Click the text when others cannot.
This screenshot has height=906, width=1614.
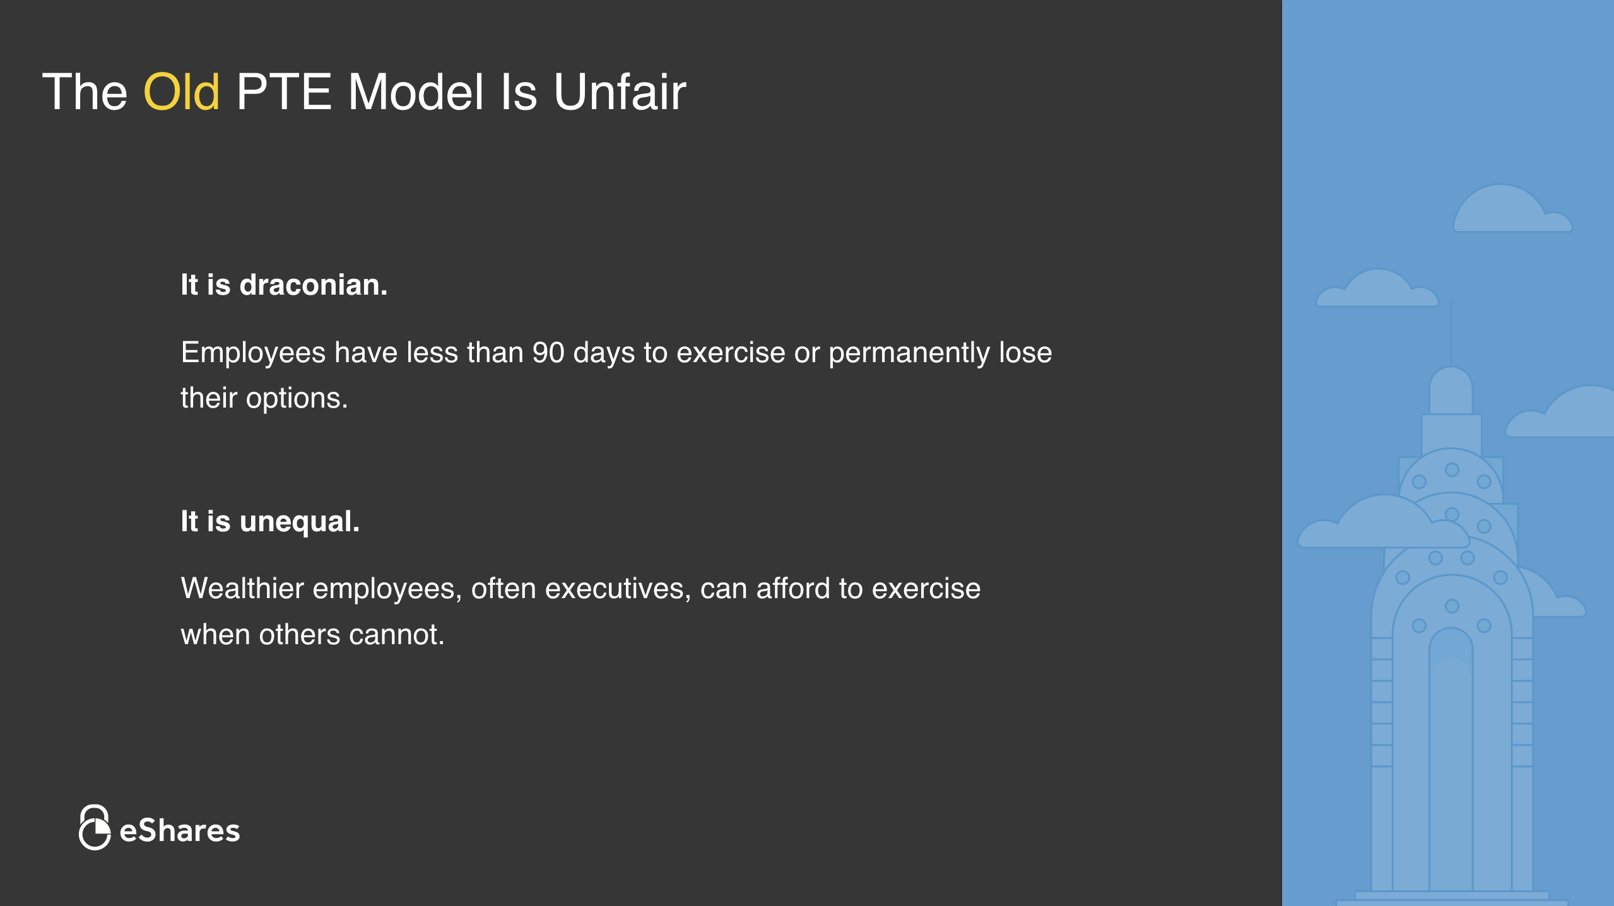(313, 634)
